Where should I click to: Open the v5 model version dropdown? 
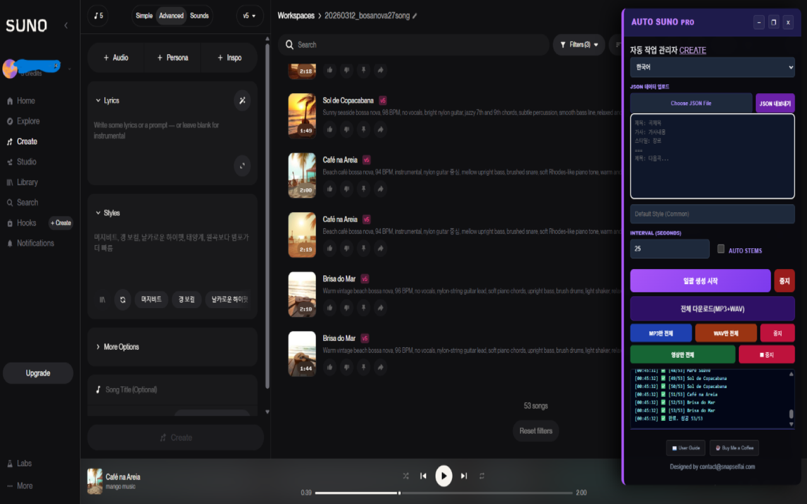[x=250, y=16]
